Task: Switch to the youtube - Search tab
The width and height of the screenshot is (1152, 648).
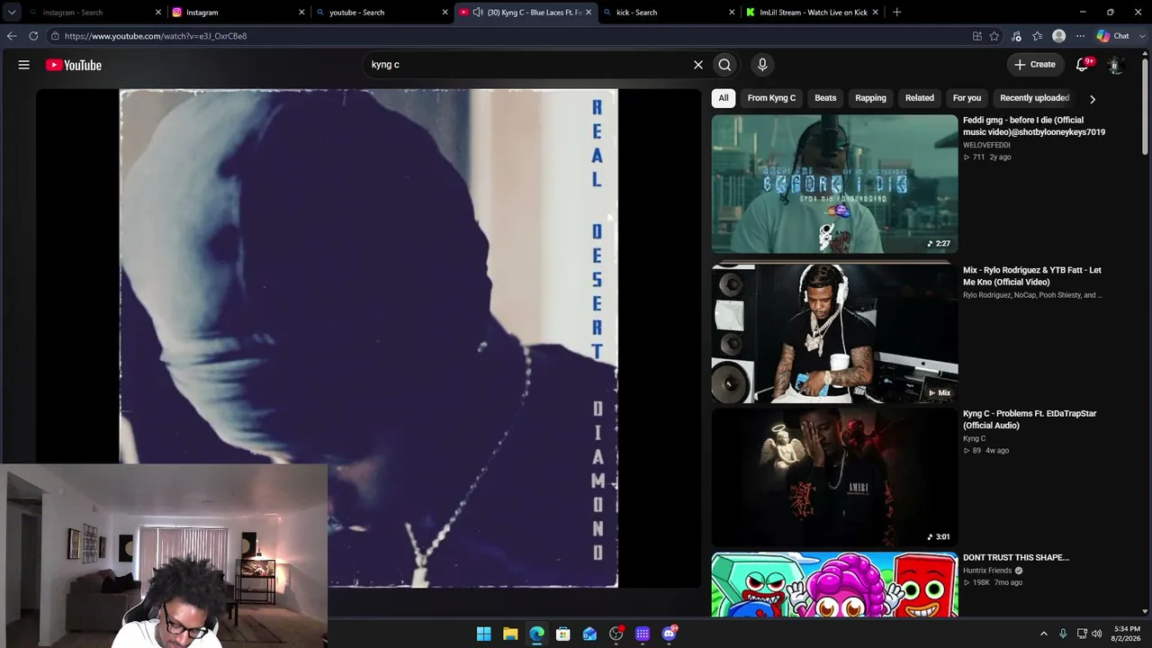Action: click(x=382, y=13)
